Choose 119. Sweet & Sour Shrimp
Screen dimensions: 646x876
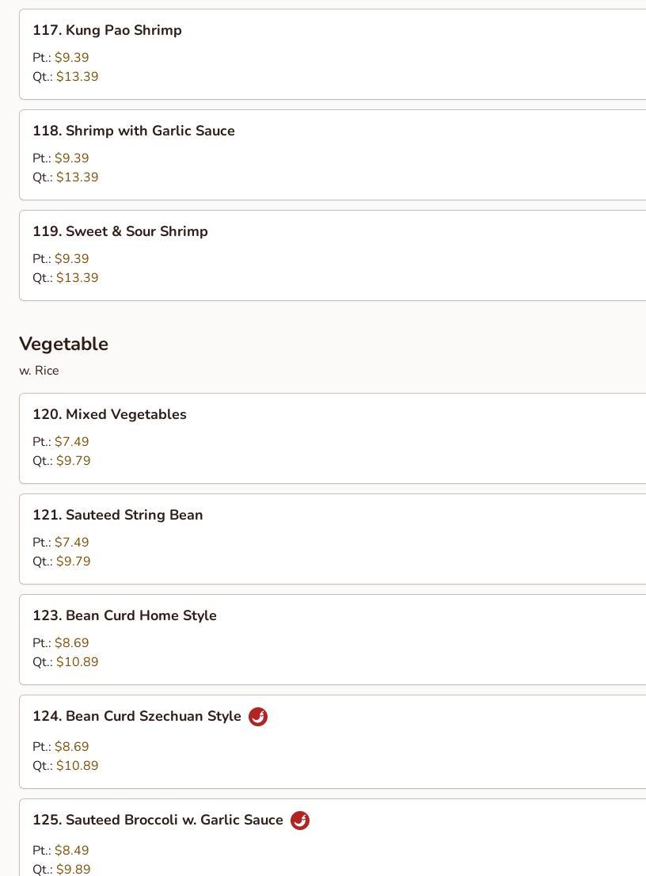(x=332, y=255)
